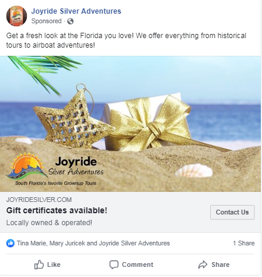Click the Share arrow icon
Image resolution: width=262 pixels, height=277 pixels.
(x=202, y=264)
